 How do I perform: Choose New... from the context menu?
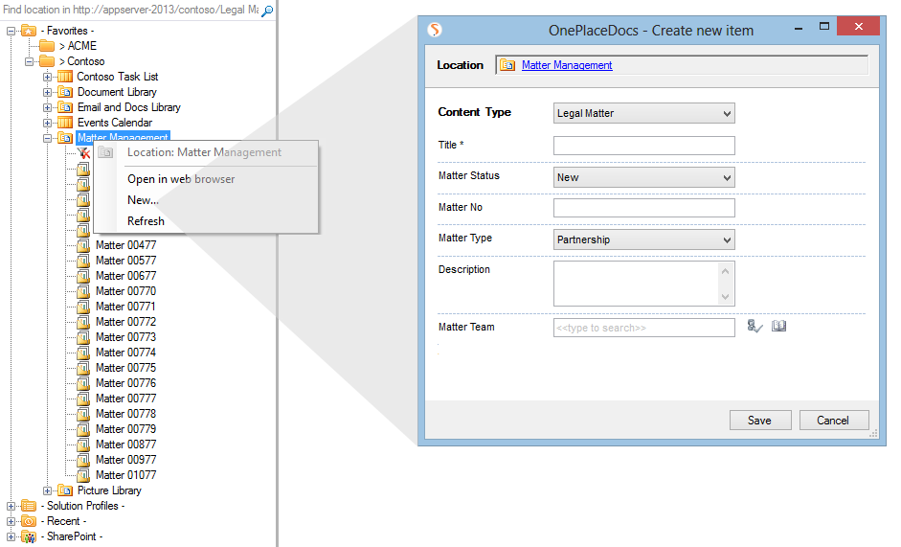pyautogui.click(x=143, y=200)
